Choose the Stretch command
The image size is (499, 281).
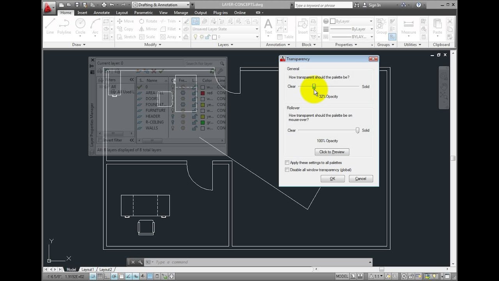pyautogui.click(x=126, y=37)
